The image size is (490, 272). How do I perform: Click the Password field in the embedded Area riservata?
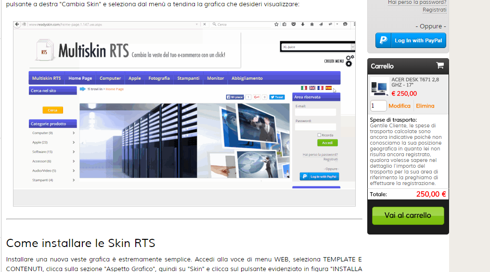pyautogui.click(x=315, y=127)
